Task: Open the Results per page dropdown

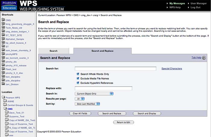Action: 80,99
